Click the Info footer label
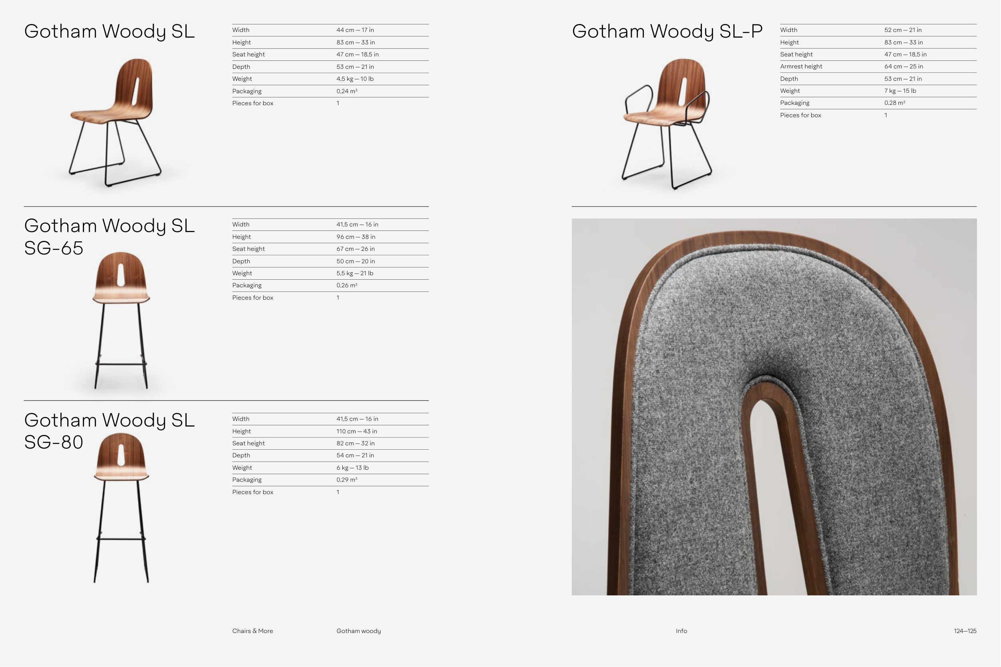The image size is (1001, 667). pos(681,631)
